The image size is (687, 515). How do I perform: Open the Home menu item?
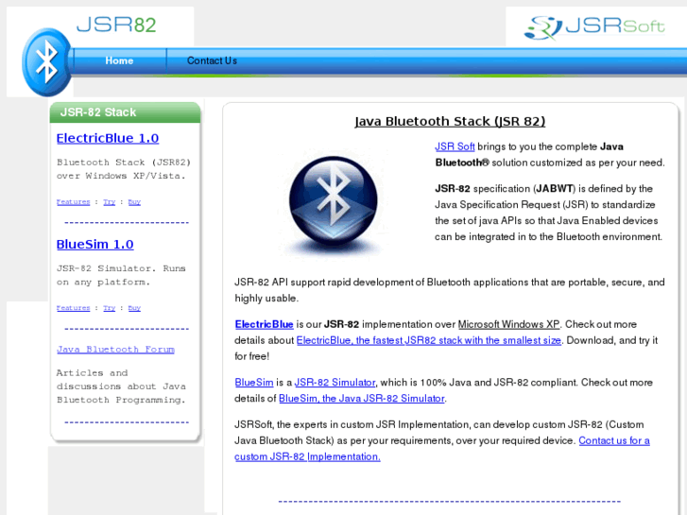119,60
